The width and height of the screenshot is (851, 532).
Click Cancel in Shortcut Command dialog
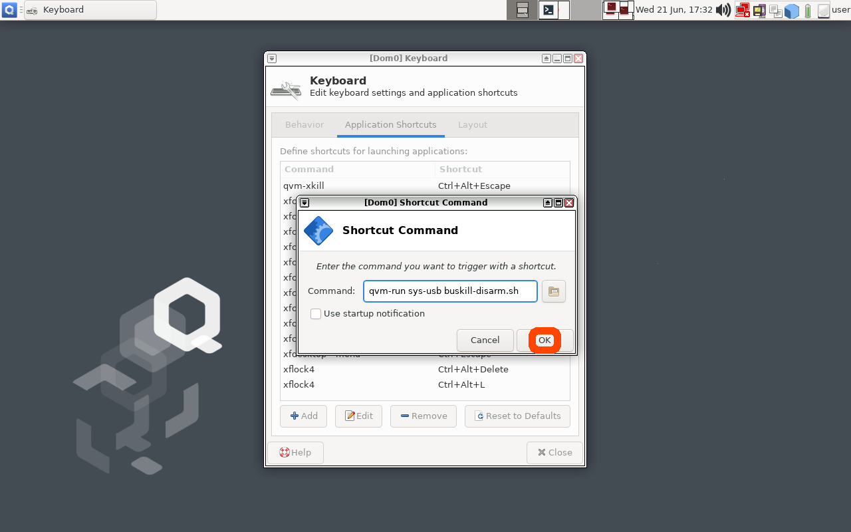click(485, 340)
